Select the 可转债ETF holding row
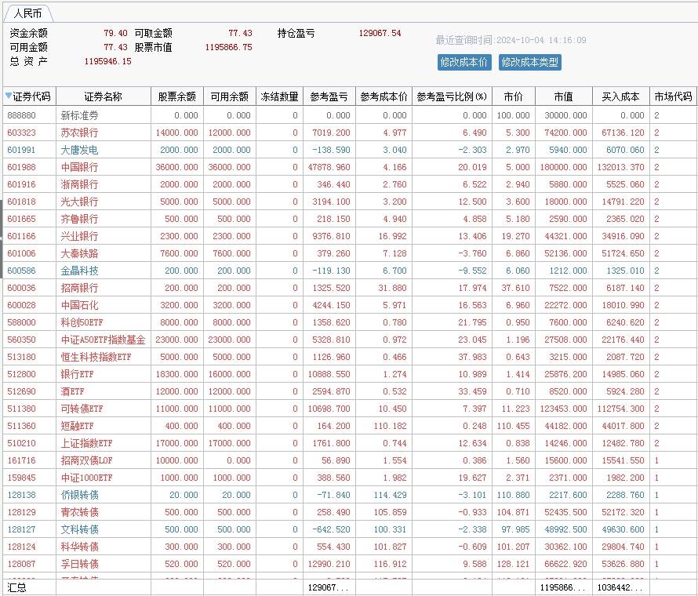The height and width of the screenshot is (596, 698). (x=349, y=409)
